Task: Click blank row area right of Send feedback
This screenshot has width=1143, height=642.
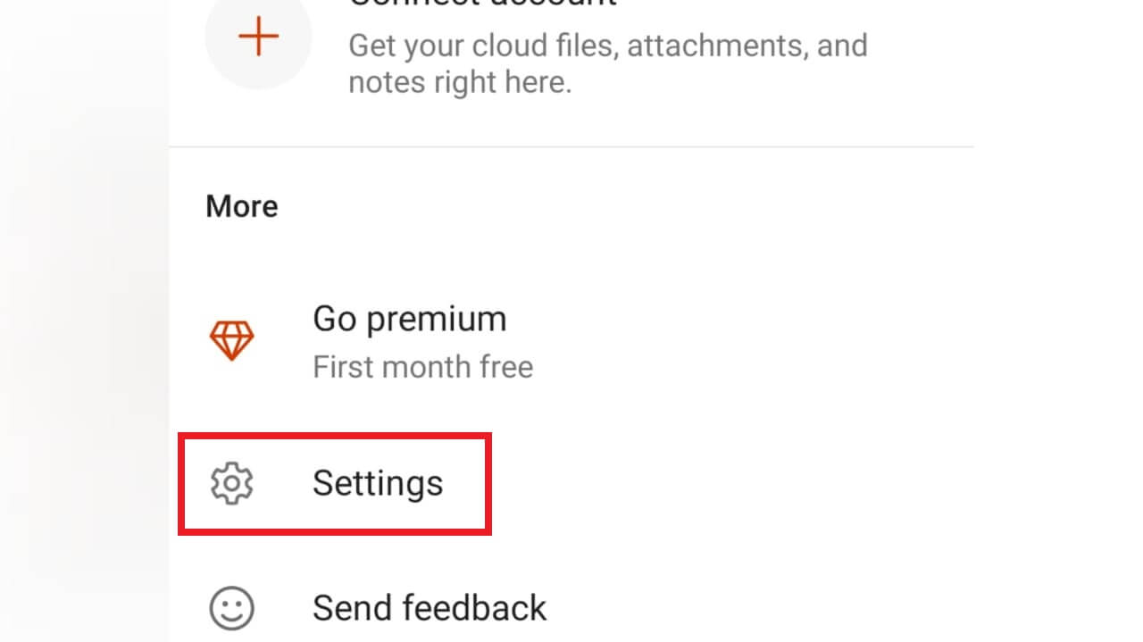Action: 759,608
